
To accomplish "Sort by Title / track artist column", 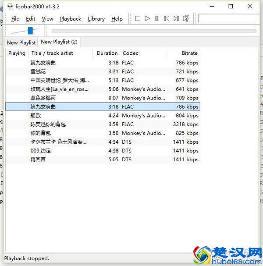I will tap(60, 53).
